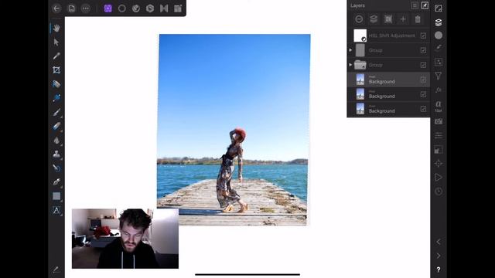
Task: Undo with the left chevron
Action: [x=439, y=242]
